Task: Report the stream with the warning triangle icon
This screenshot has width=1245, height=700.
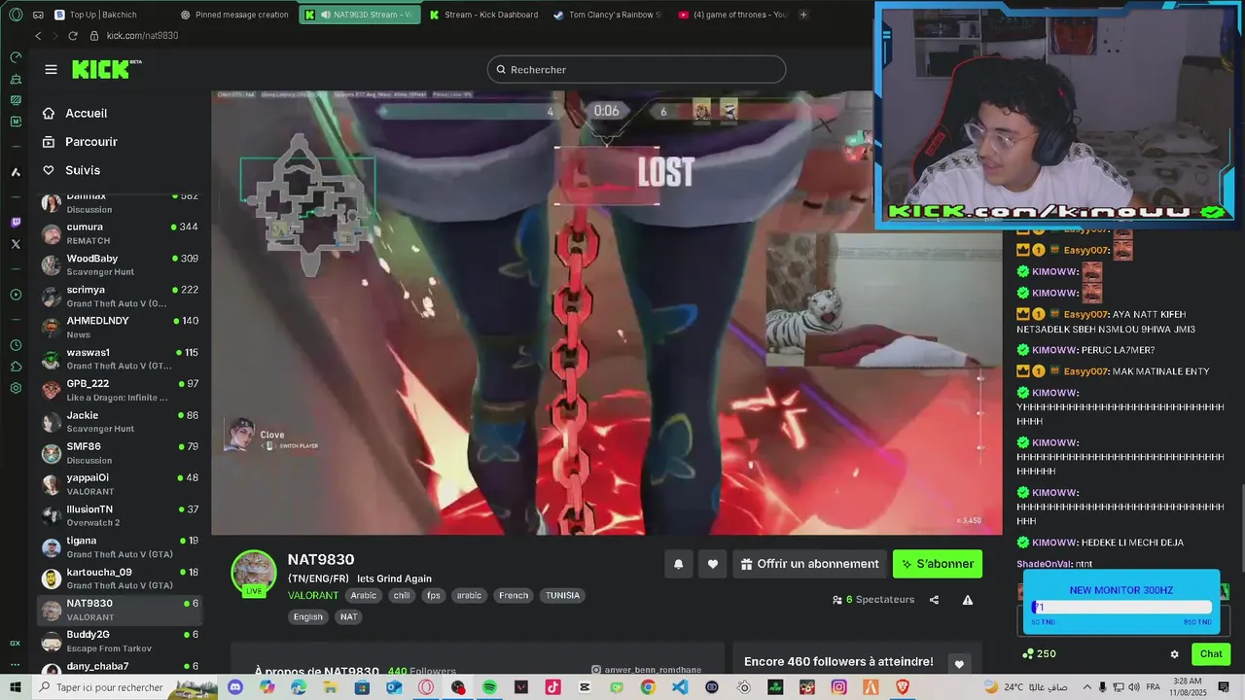Action: point(968,600)
